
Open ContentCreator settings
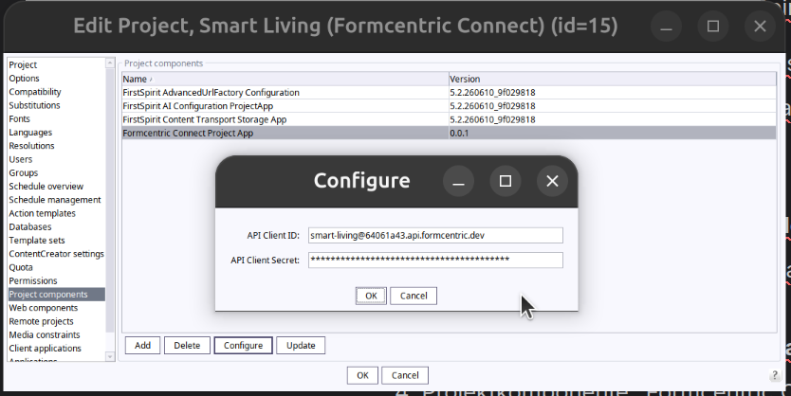(x=56, y=254)
